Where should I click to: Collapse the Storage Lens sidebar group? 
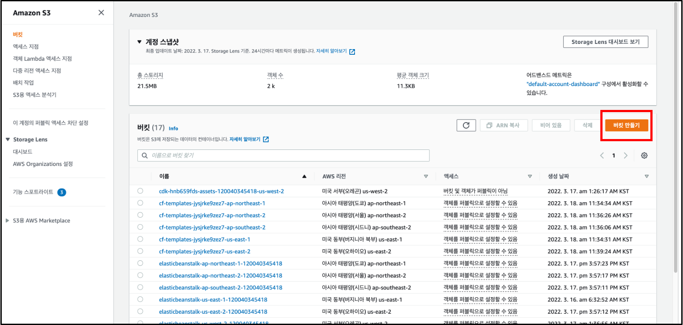click(8, 139)
